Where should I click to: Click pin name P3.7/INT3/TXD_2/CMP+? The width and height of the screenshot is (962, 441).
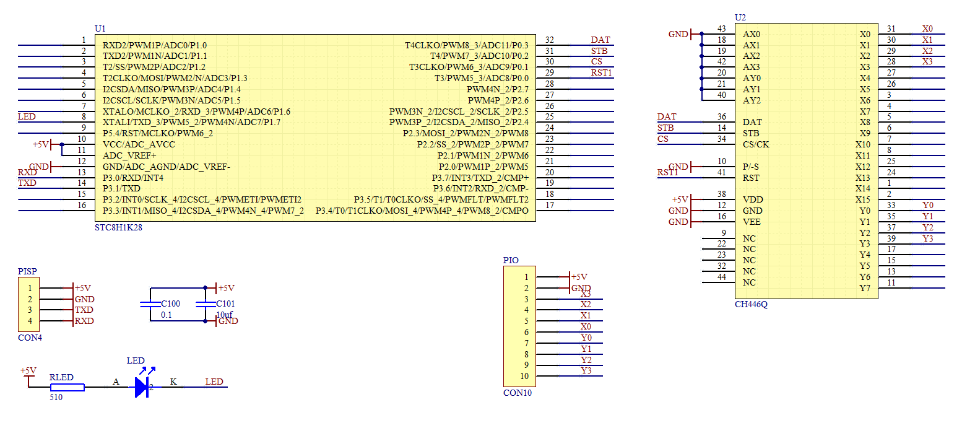[480, 178]
